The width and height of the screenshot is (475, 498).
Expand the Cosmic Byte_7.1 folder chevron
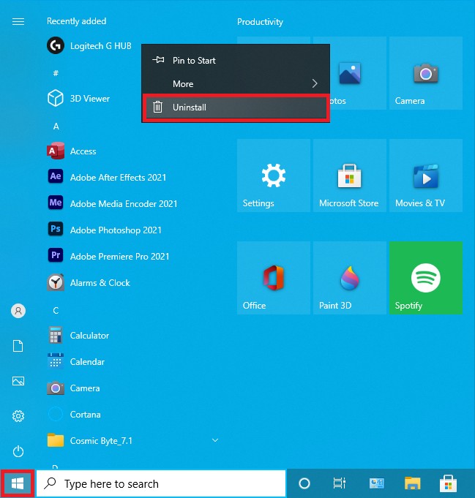[215, 440]
